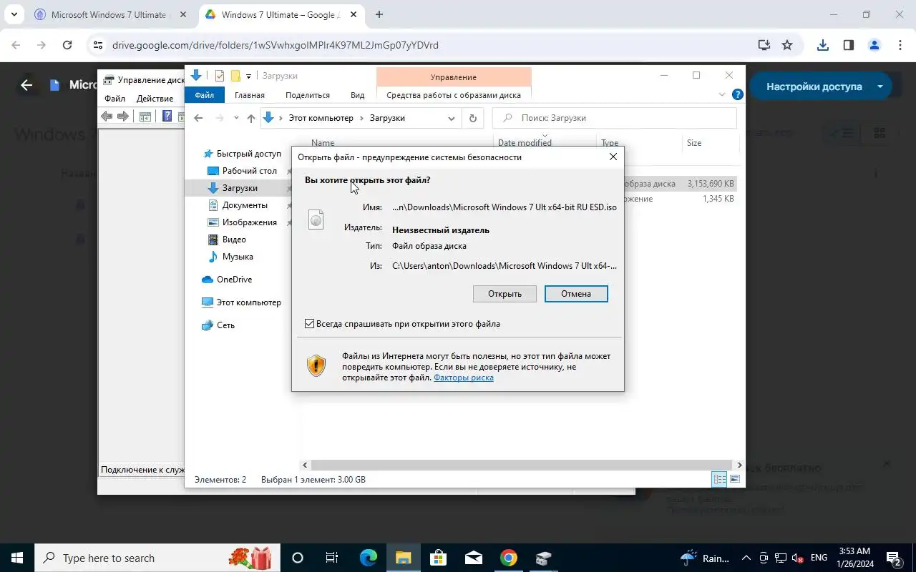Switch to Главная ribbon tab
This screenshot has width=916, height=572.
(x=250, y=95)
